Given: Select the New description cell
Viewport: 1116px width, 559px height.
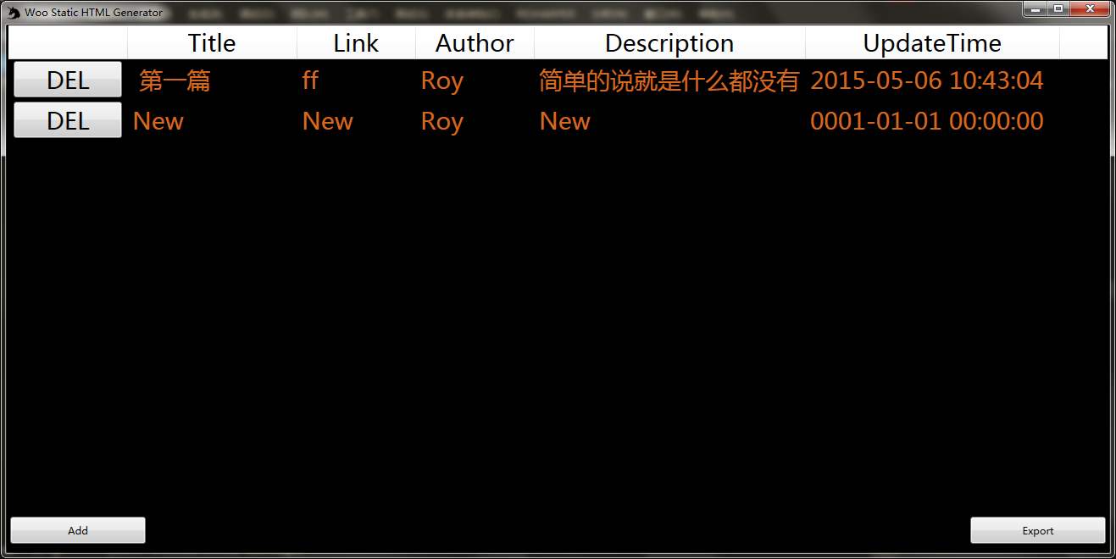Looking at the screenshot, I should [x=565, y=121].
